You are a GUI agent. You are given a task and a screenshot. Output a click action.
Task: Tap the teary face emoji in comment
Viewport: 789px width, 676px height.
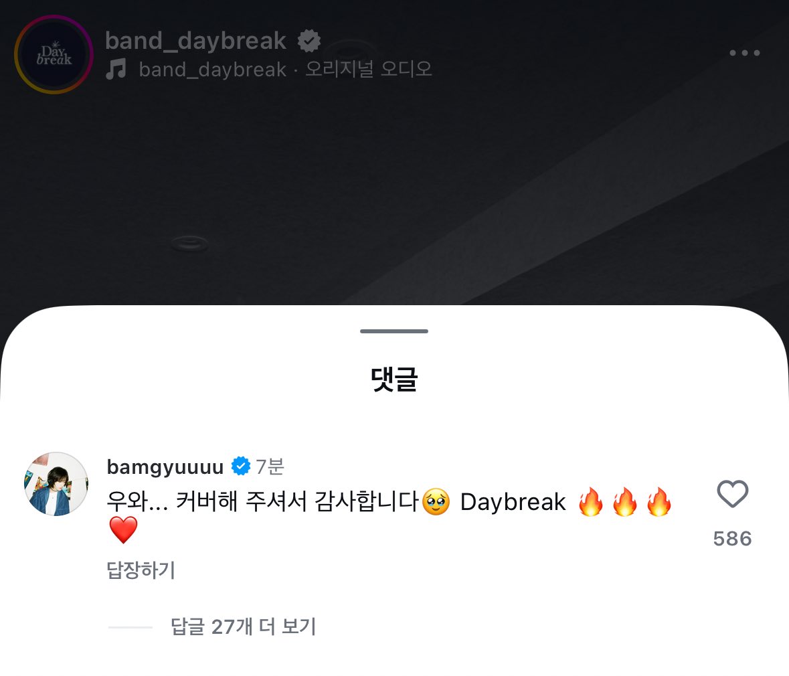point(436,502)
